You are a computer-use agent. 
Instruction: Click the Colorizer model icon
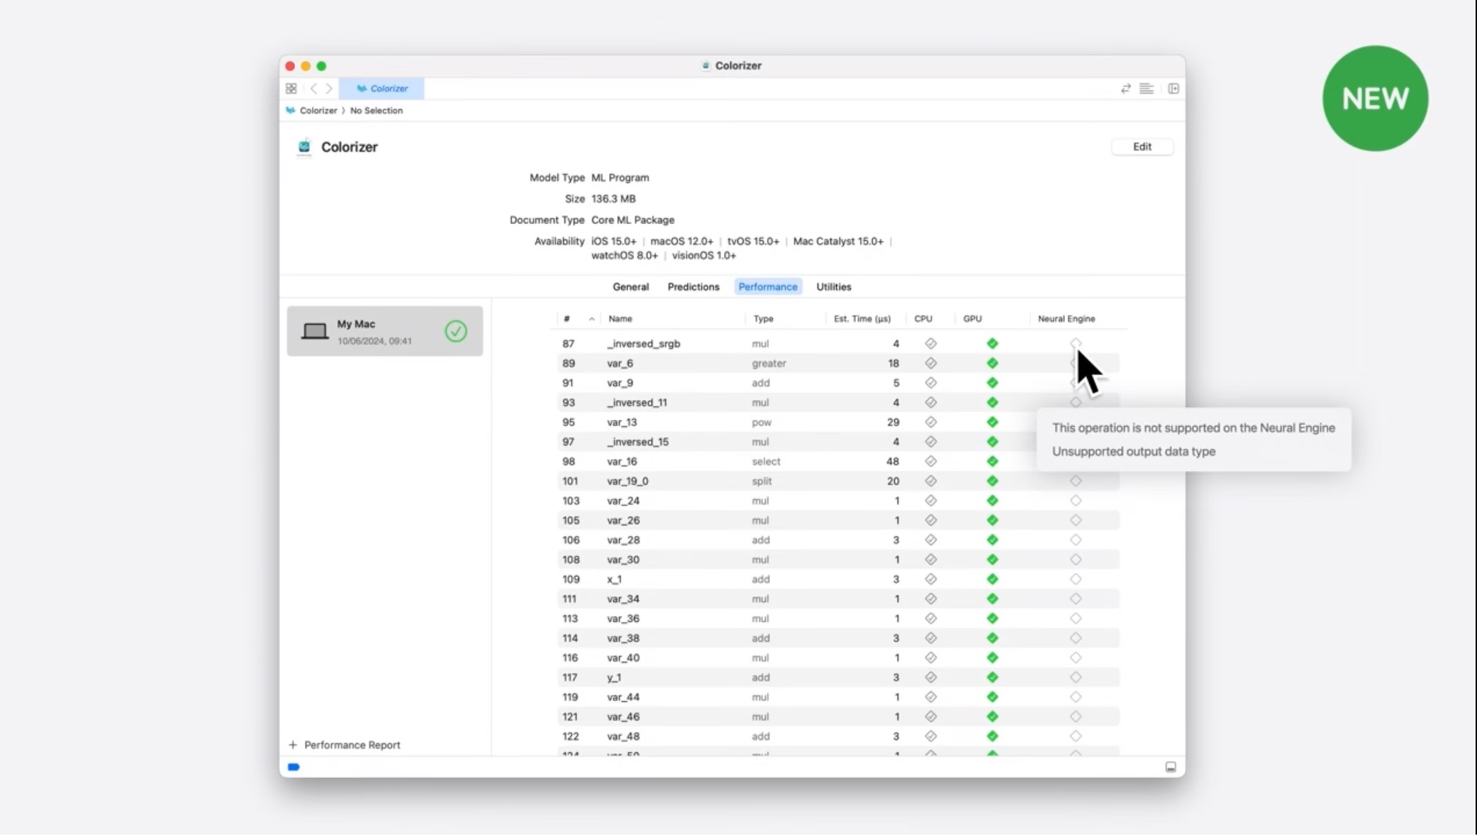(304, 147)
